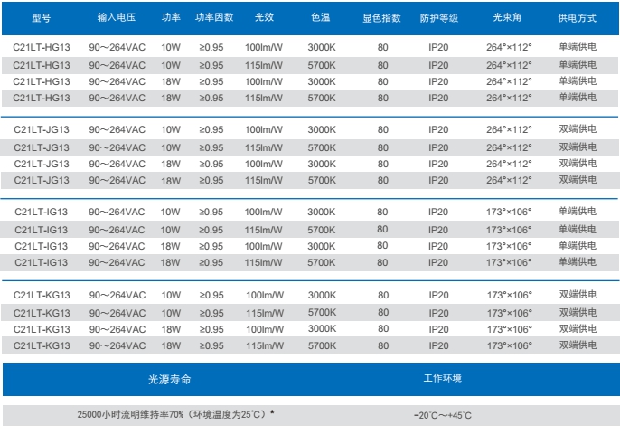This screenshot has width=620, height=435.
Task: Click the 功率因数 column header
Action: point(214,17)
